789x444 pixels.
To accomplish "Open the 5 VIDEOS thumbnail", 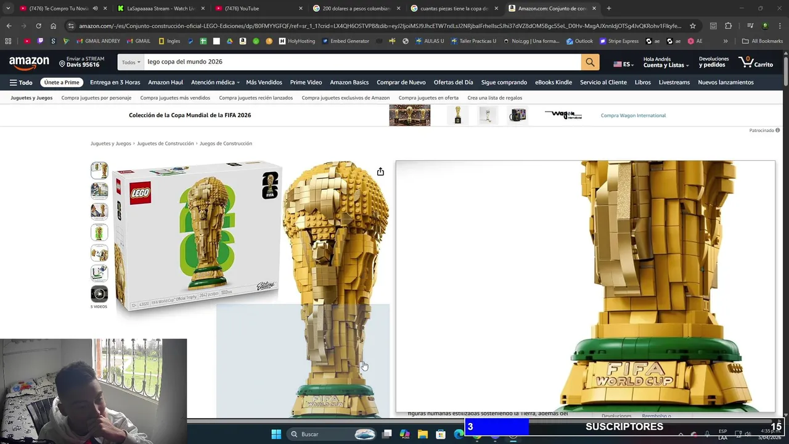I will click(x=99, y=297).
